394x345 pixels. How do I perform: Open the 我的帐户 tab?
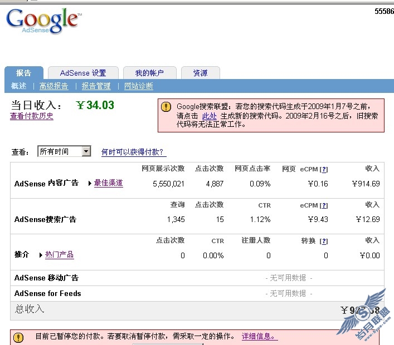tap(150, 73)
